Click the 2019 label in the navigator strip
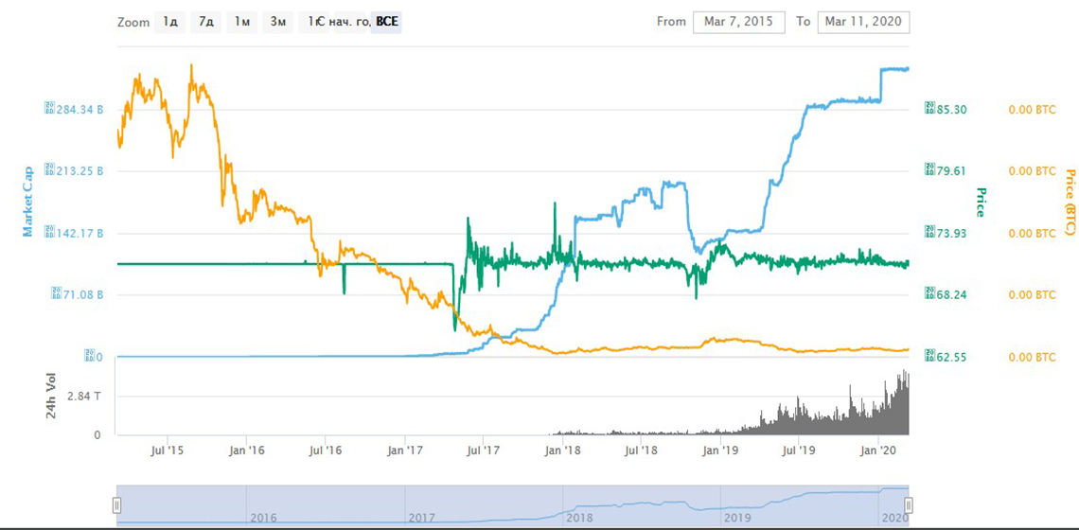The height and width of the screenshot is (530, 1079). (737, 518)
